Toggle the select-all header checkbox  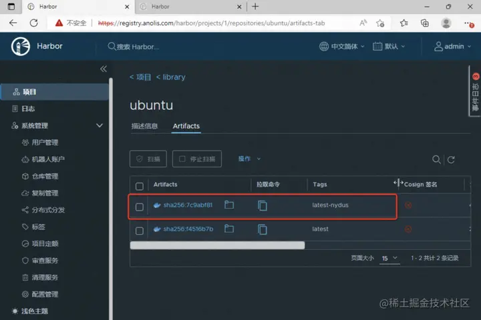(139, 186)
